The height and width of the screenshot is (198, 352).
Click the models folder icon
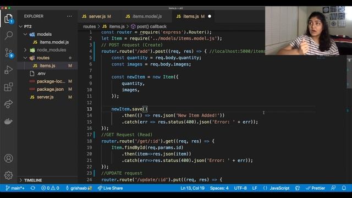(x=32, y=34)
